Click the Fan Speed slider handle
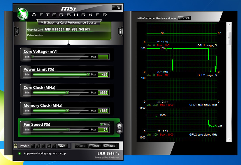The height and width of the screenshot is (165, 241). (68, 130)
